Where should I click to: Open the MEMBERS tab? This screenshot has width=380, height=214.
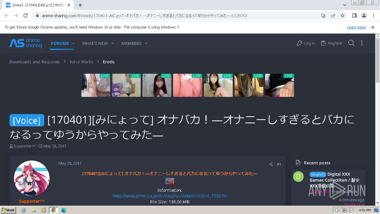(x=132, y=43)
